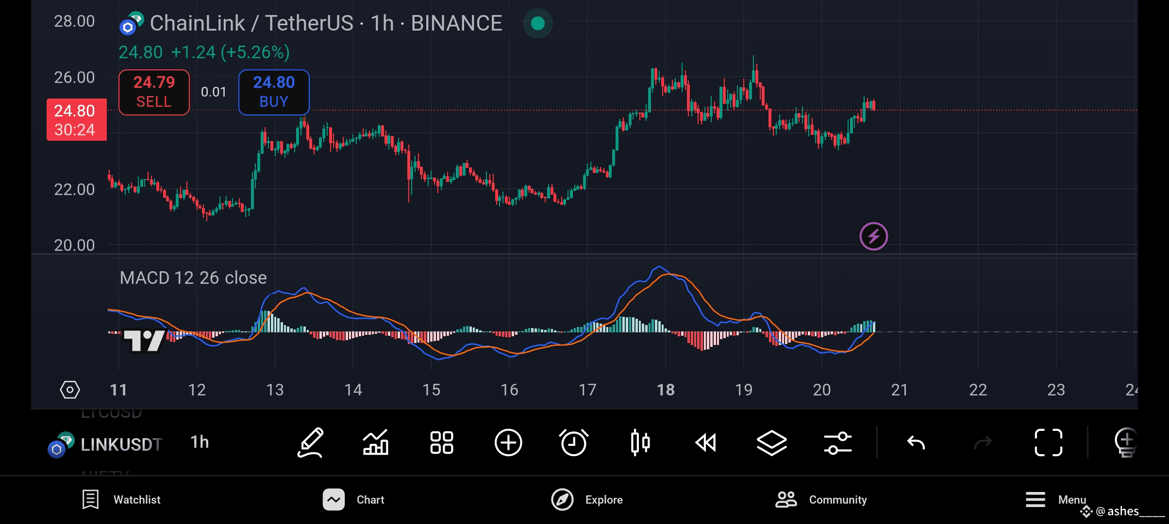Image resolution: width=1169 pixels, height=524 pixels.
Task: Select the MACD 12 26 close legend
Action: 193,278
